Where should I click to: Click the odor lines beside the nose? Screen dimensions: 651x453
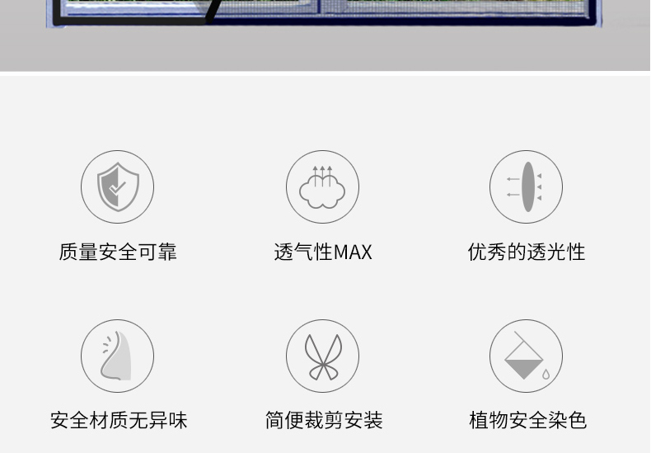point(107,345)
